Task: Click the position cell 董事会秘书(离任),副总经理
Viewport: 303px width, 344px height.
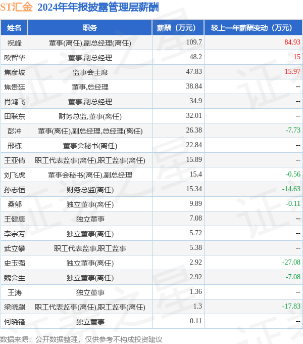Action: [x=90, y=176]
